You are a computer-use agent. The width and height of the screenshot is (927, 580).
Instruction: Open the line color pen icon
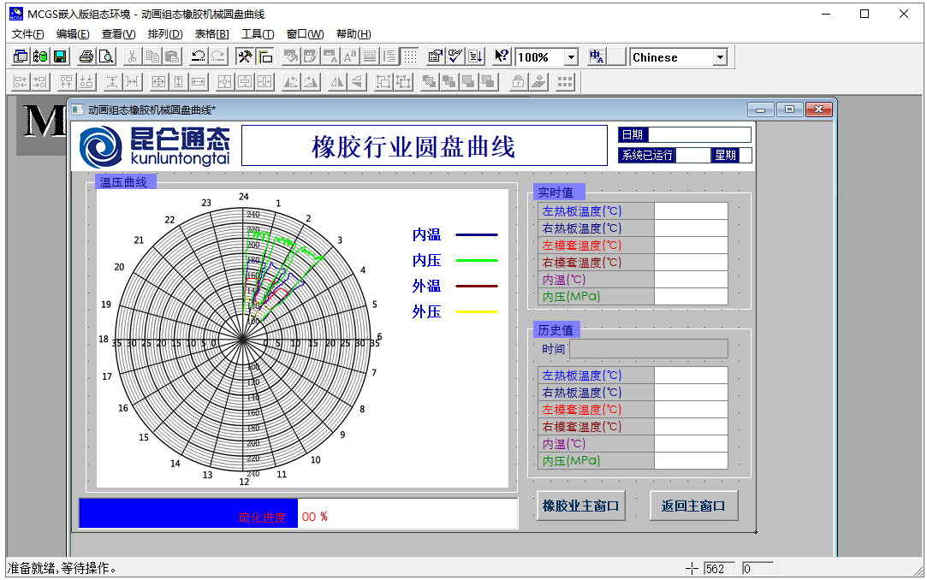coord(311,56)
